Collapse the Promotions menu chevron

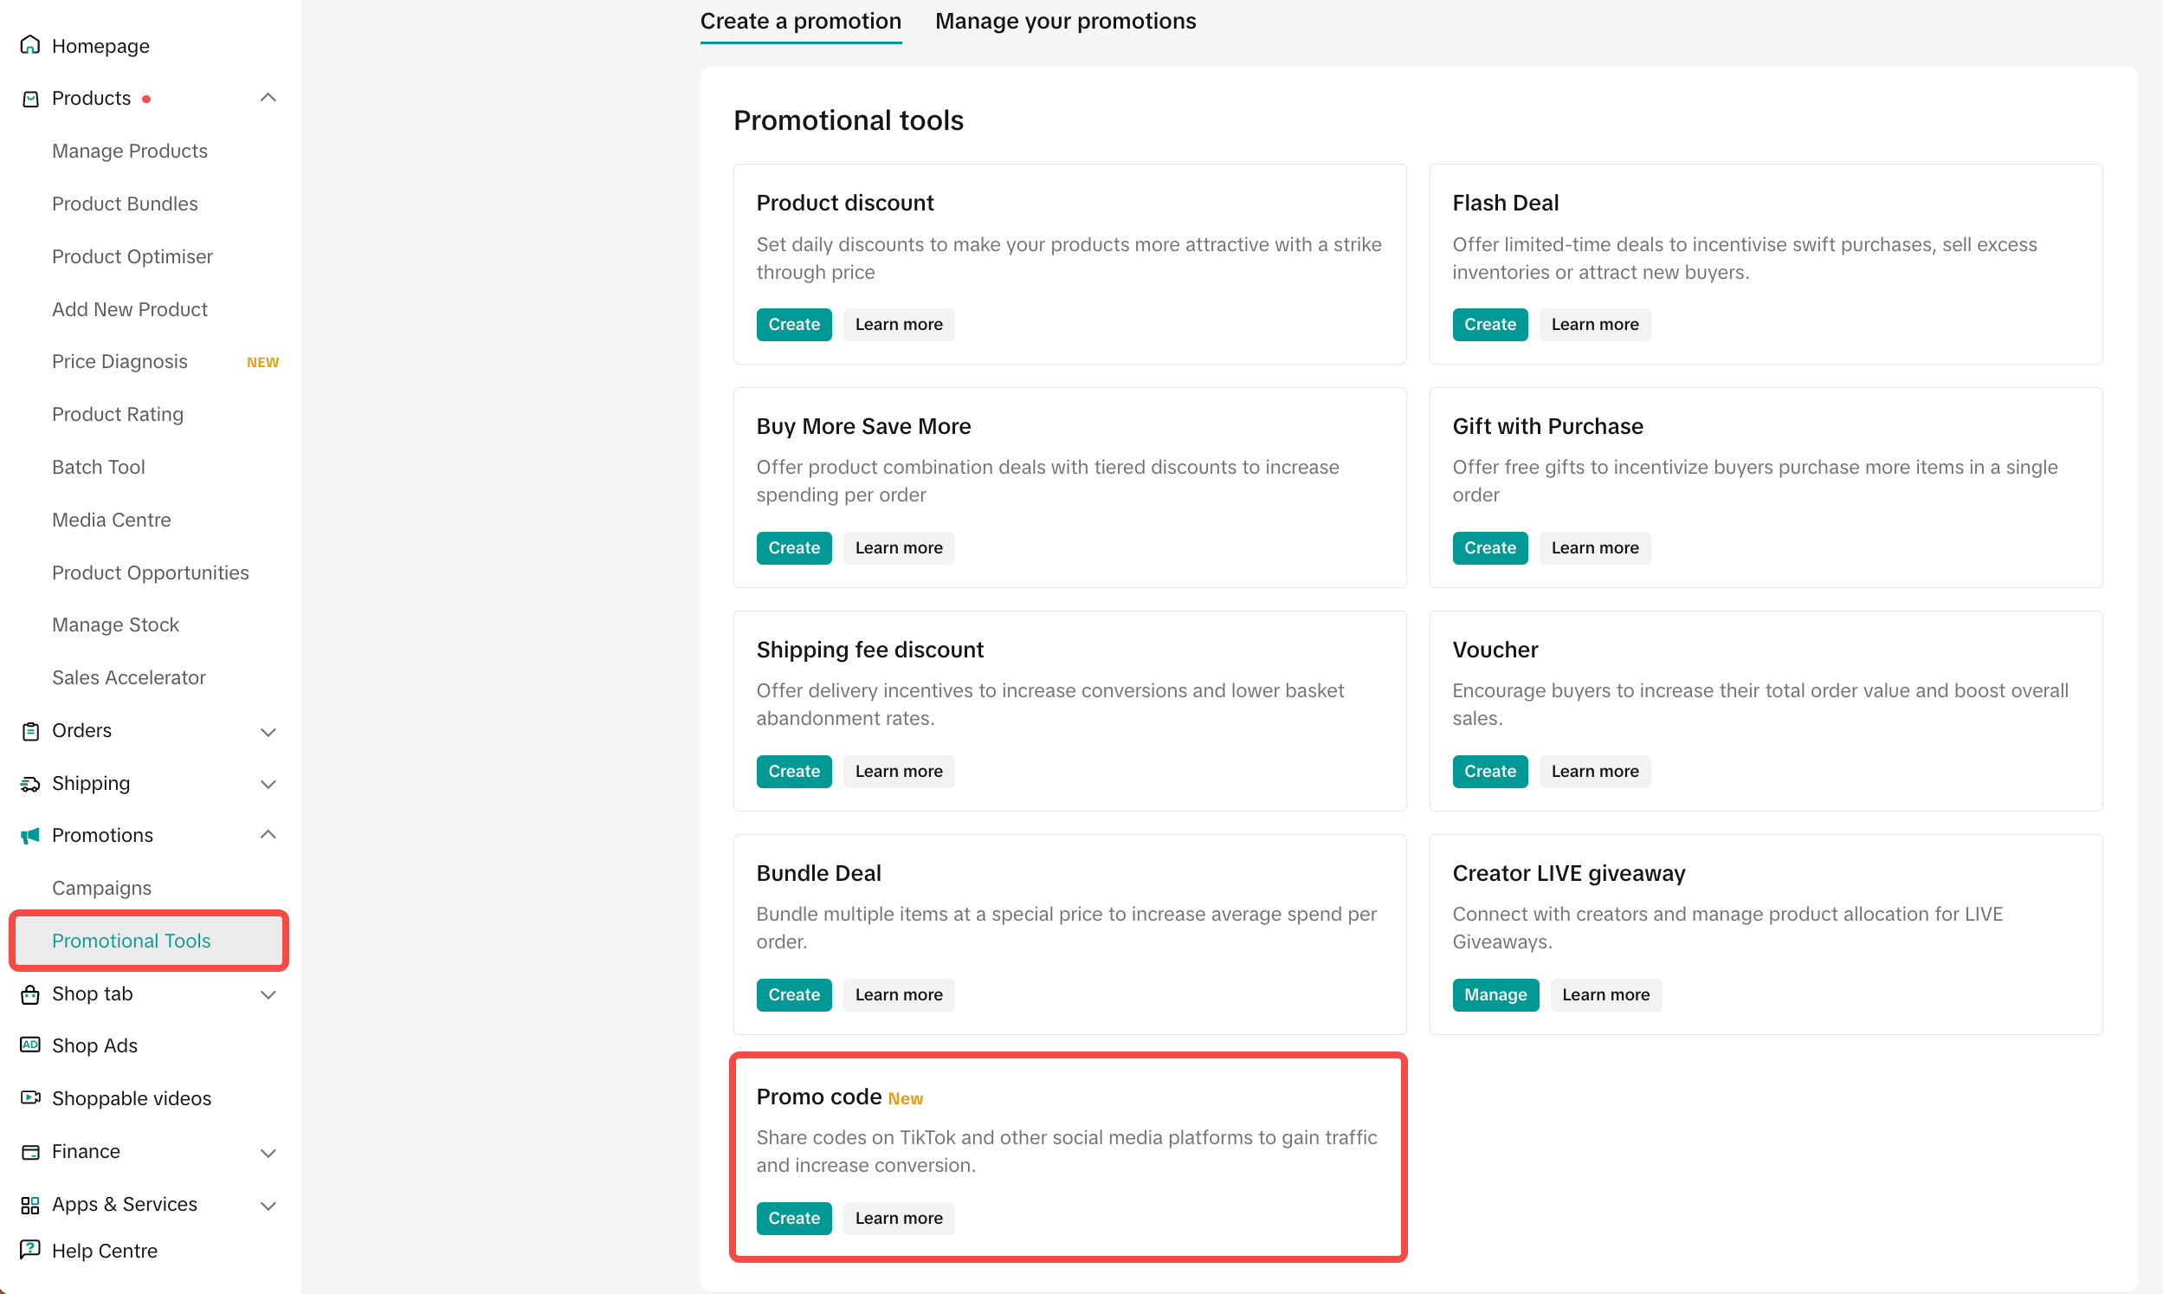click(268, 834)
